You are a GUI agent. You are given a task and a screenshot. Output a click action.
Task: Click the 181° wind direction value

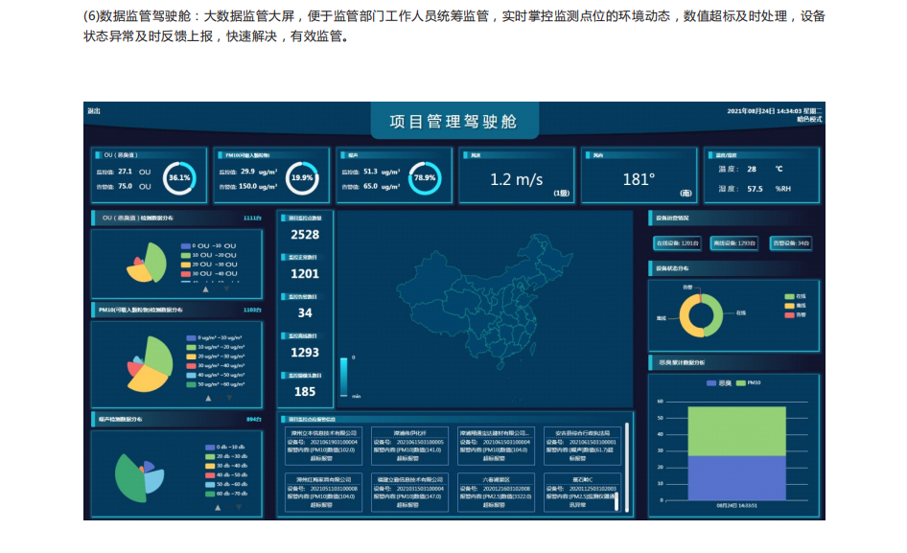coord(639,179)
